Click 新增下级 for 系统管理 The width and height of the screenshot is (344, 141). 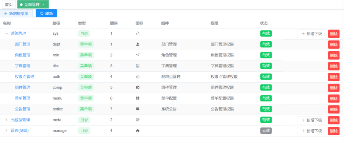pyautogui.click(x=311, y=34)
